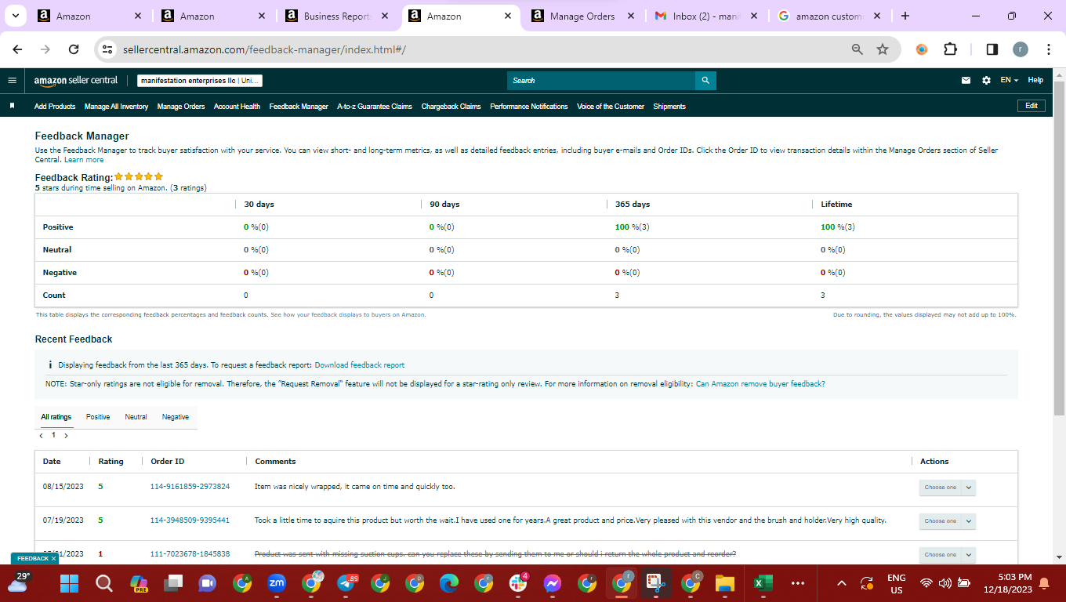The height and width of the screenshot is (602, 1066).
Task: Open a new browser tab with the plus button
Action: click(x=905, y=16)
